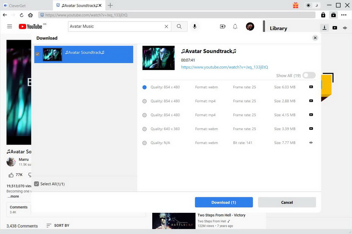Switch to dark mode with the moon toggle
This screenshot has height=234, width=352.
[316, 5]
